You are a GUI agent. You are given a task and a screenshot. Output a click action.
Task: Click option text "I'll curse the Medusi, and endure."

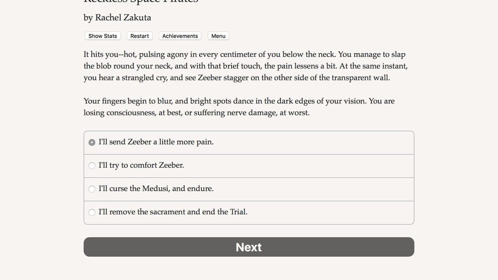click(156, 189)
